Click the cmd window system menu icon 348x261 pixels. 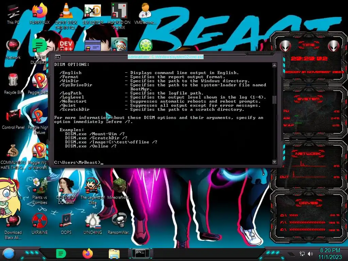point(58,57)
